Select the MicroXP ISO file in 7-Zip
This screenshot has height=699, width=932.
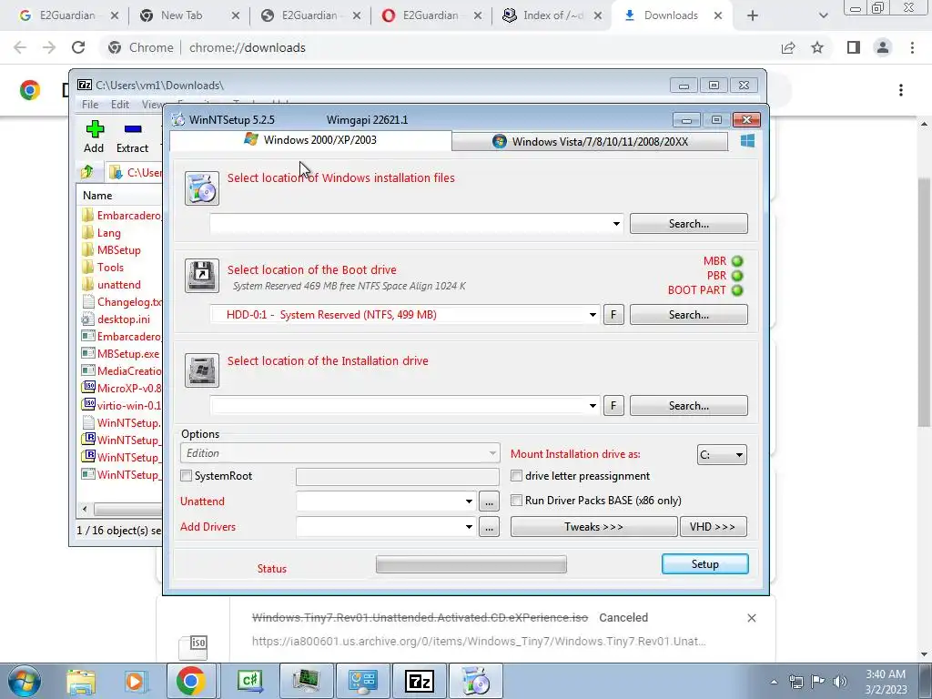[121, 388]
